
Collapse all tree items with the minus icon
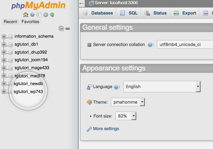pyautogui.click(x=61, y=28)
